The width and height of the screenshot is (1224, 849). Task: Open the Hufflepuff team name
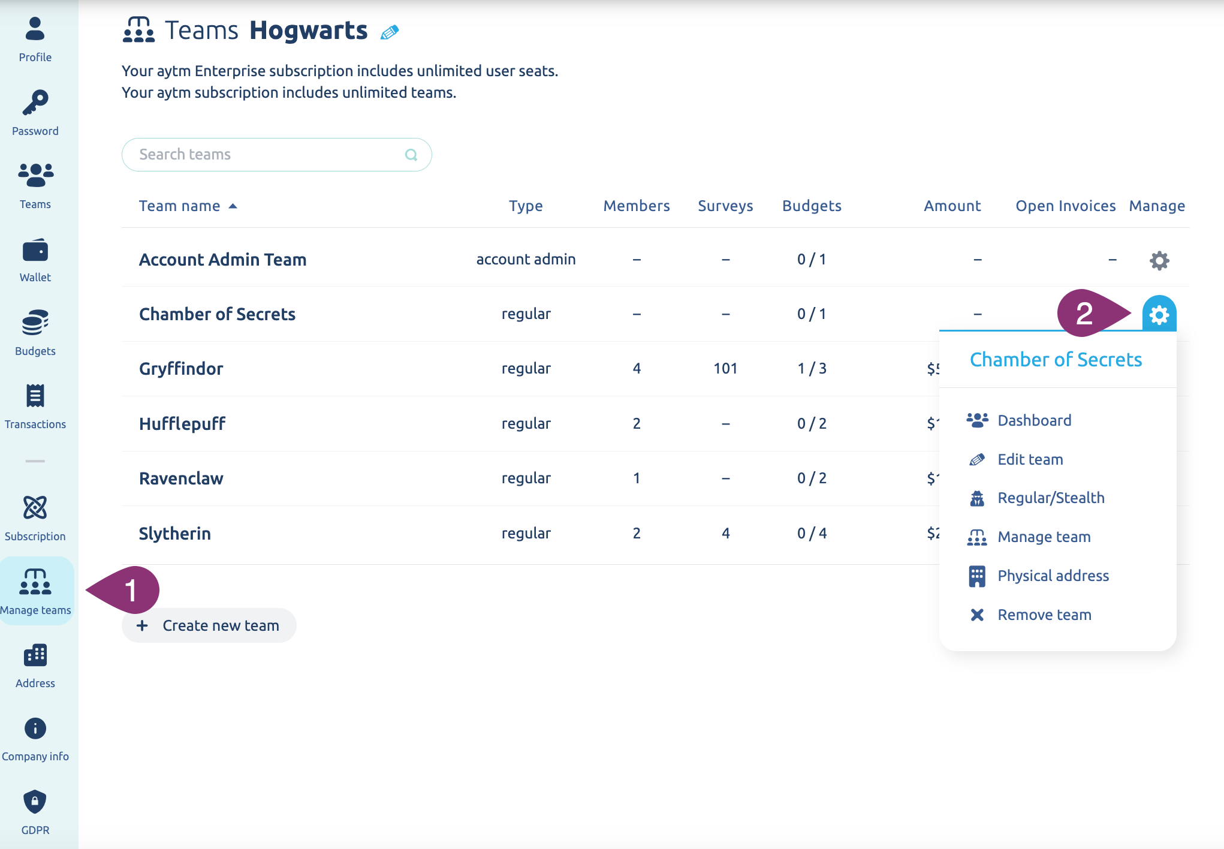pyautogui.click(x=182, y=423)
